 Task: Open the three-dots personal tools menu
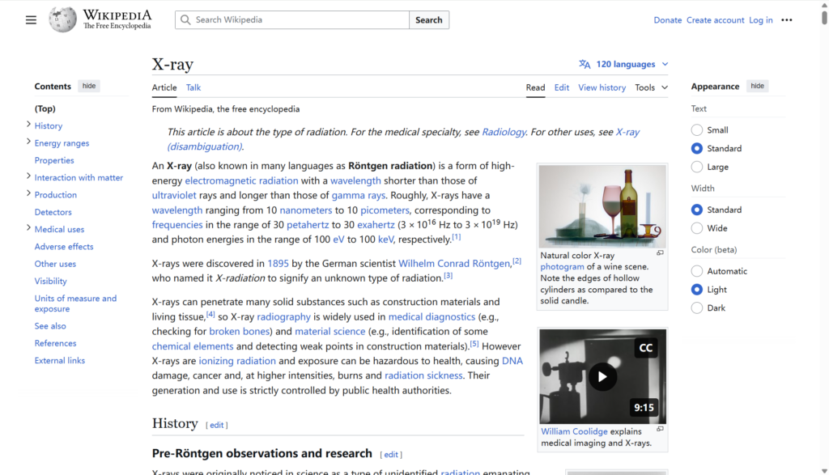[786, 20]
